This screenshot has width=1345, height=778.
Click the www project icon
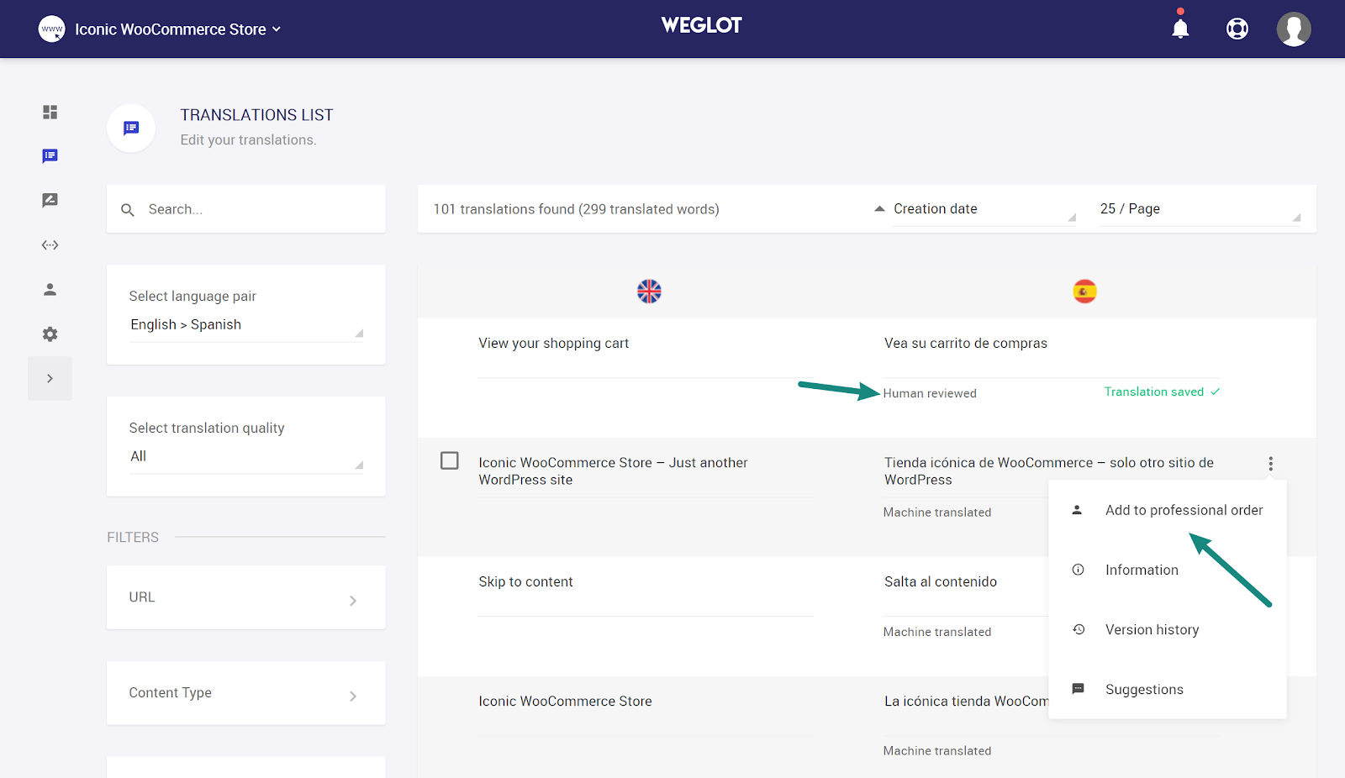[x=51, y=29]
